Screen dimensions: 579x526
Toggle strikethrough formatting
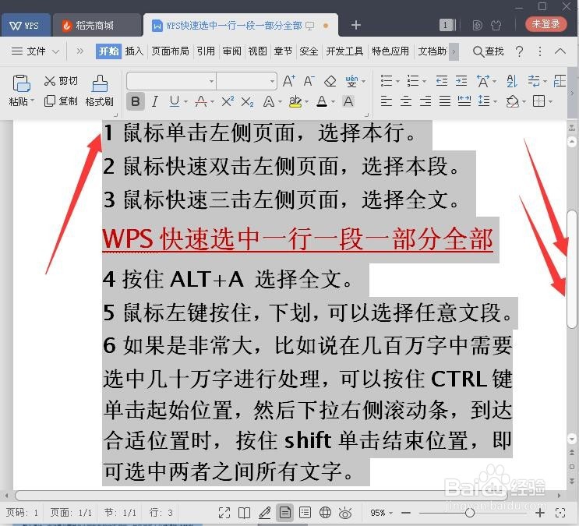pyautogui.click(x=201, y=101)
